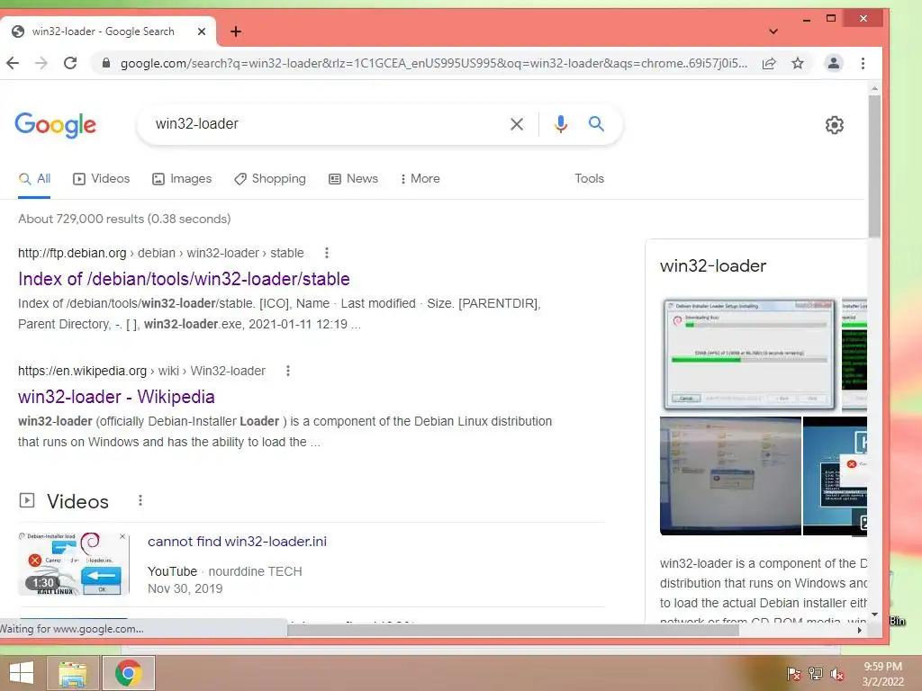Click the muted volume icon in tray

click(836, 674)
